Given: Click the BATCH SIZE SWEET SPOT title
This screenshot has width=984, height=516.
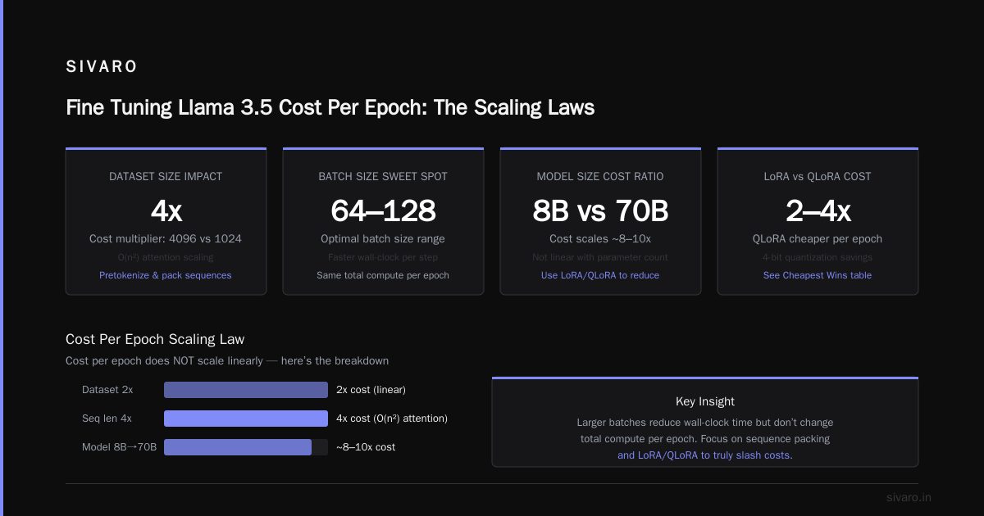Looking at the screenshot, I should 383,176.
